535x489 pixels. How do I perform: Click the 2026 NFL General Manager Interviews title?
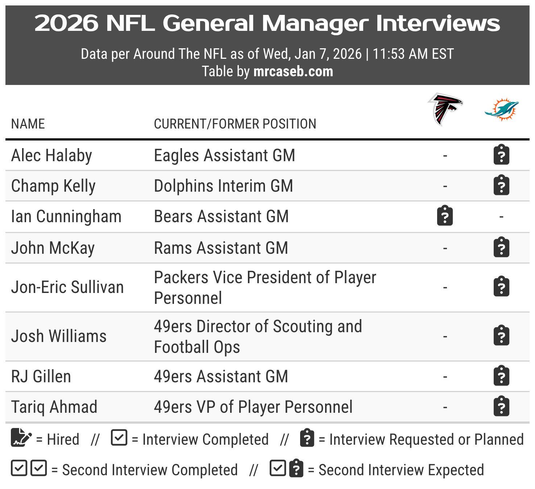[267, 23]
